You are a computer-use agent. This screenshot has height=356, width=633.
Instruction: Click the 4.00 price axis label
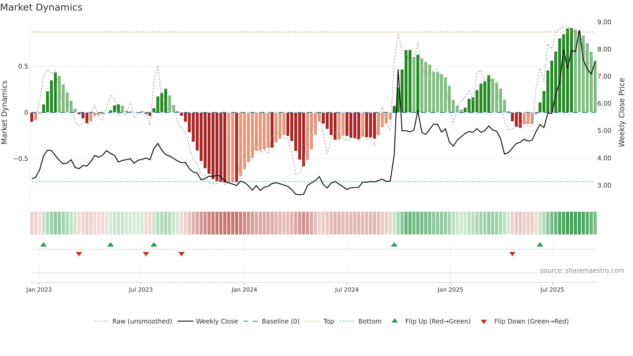click(604, 158)
